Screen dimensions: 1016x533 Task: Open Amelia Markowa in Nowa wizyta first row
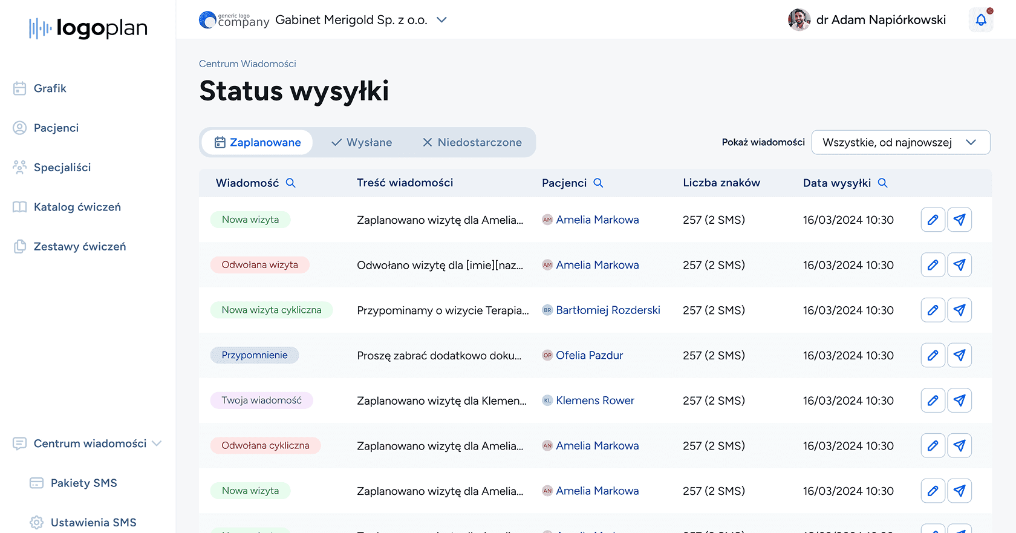pos(597,220)
